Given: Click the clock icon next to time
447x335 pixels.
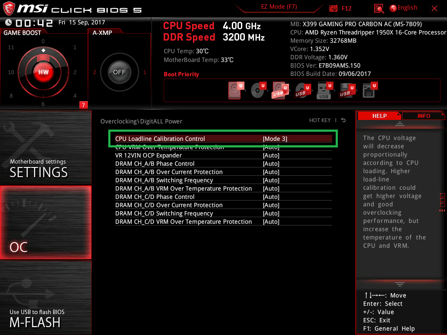Looking at the screenshot, I should click(9, 23).
